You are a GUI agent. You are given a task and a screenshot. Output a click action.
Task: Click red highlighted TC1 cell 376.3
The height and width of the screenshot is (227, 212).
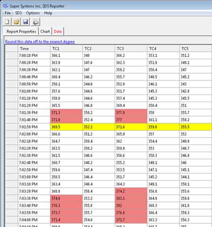click(67, 206)
